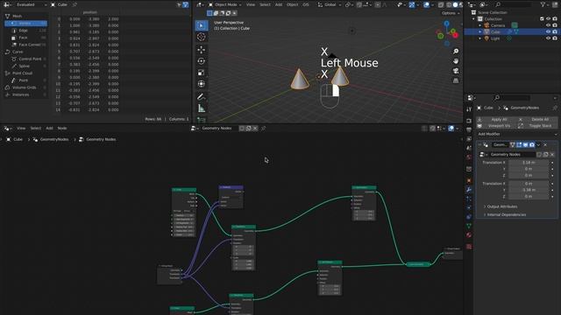Click the navigation gizmo blue Z axis
Image resolution: width=561 pixels, height=315 pixels.
tap(446, 24)
